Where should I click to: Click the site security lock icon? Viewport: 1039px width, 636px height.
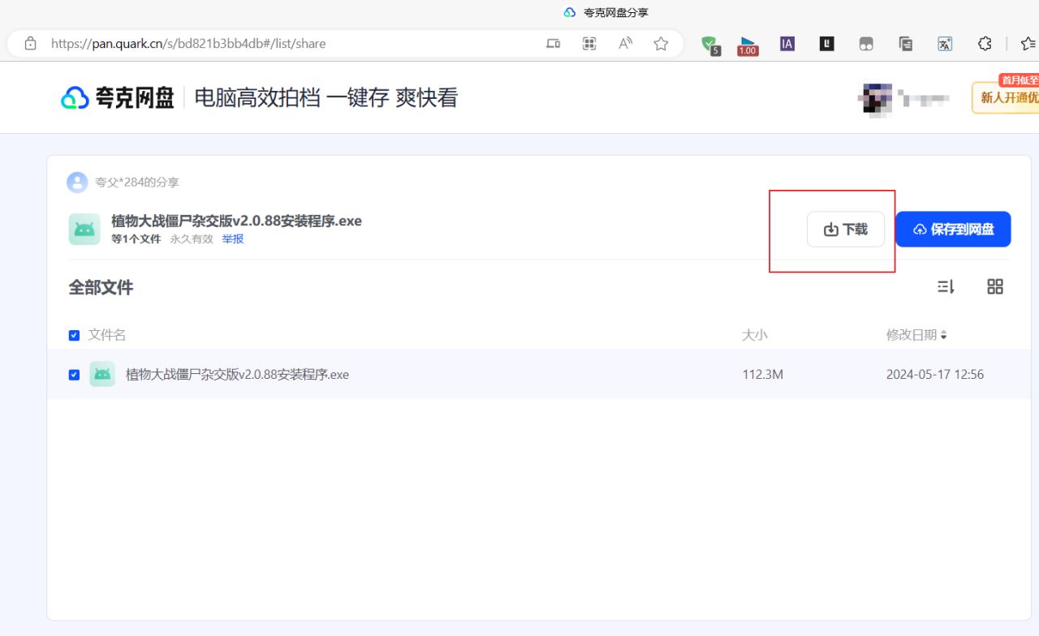coord(31,44)
